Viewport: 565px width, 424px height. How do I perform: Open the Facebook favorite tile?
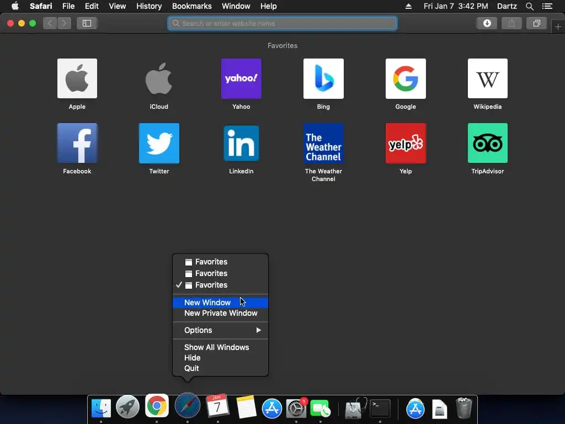click(77, 143)
